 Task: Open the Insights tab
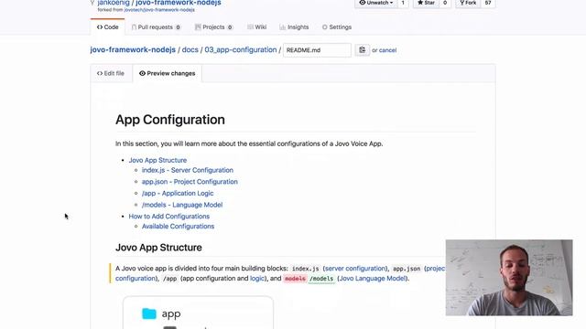click(x=294, y=27)
